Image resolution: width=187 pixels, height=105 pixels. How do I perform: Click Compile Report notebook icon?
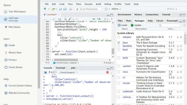(77, 19)
